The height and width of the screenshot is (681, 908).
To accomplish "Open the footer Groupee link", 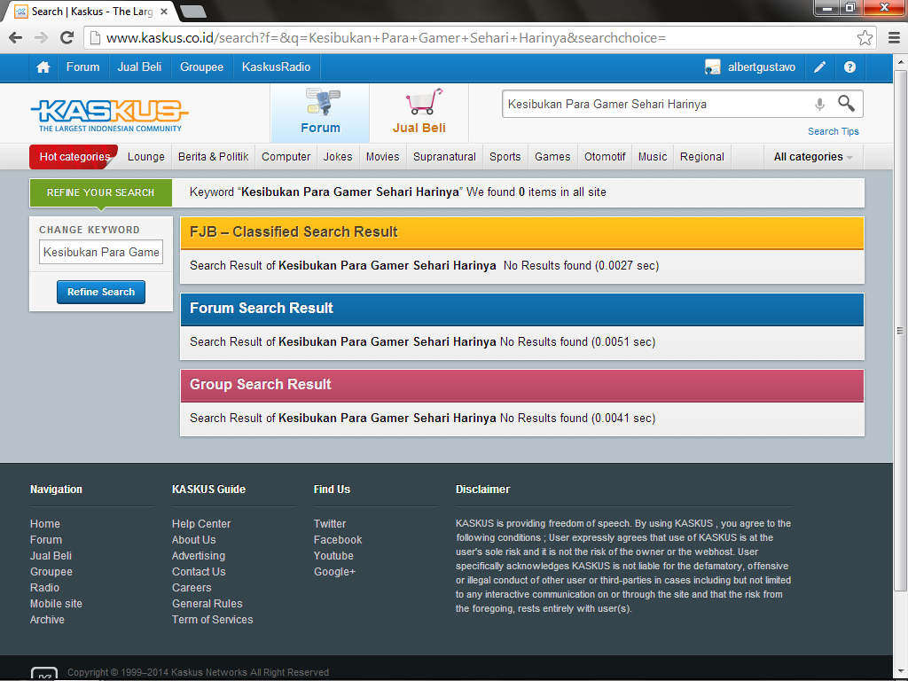I will (51, 572).
